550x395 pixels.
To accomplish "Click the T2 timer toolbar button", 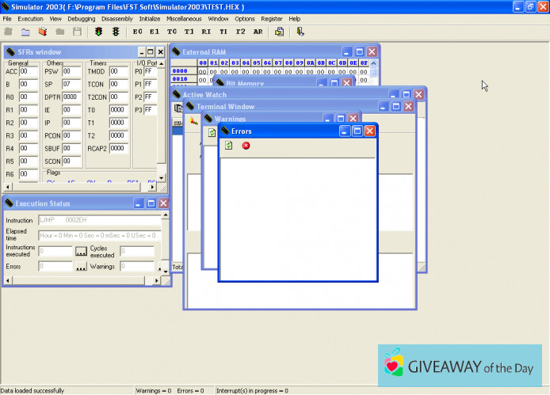I will point(241,32).
